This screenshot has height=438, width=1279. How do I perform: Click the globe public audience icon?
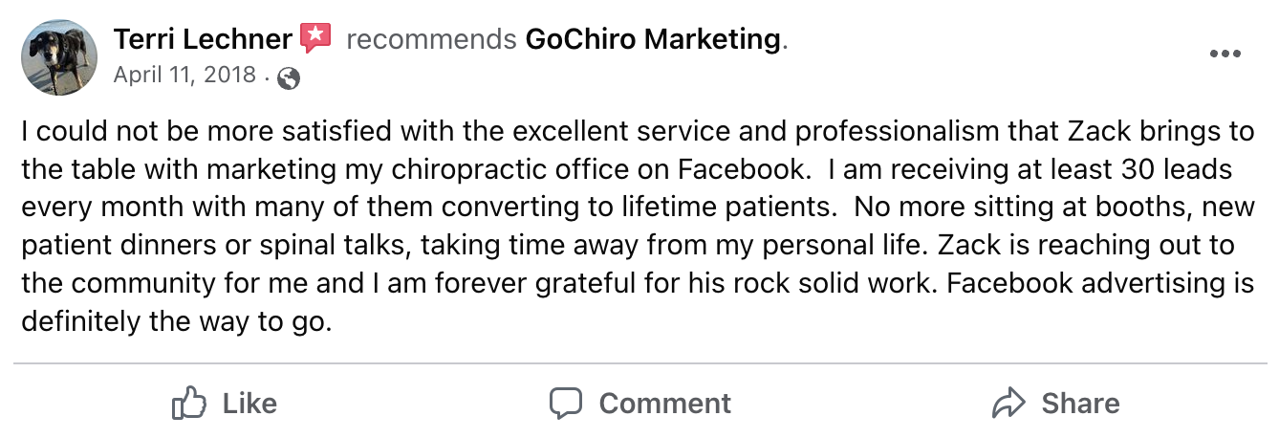pos(288,79)
